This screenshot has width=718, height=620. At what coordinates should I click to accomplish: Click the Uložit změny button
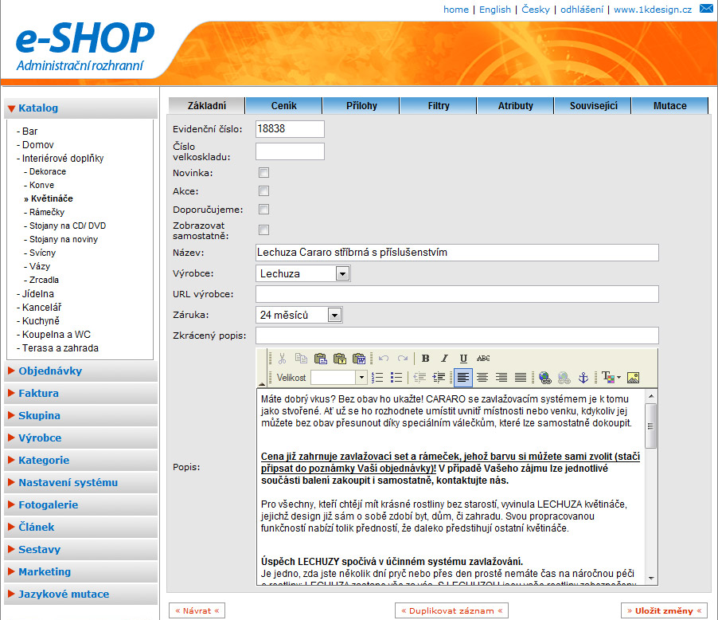(664, 610)
